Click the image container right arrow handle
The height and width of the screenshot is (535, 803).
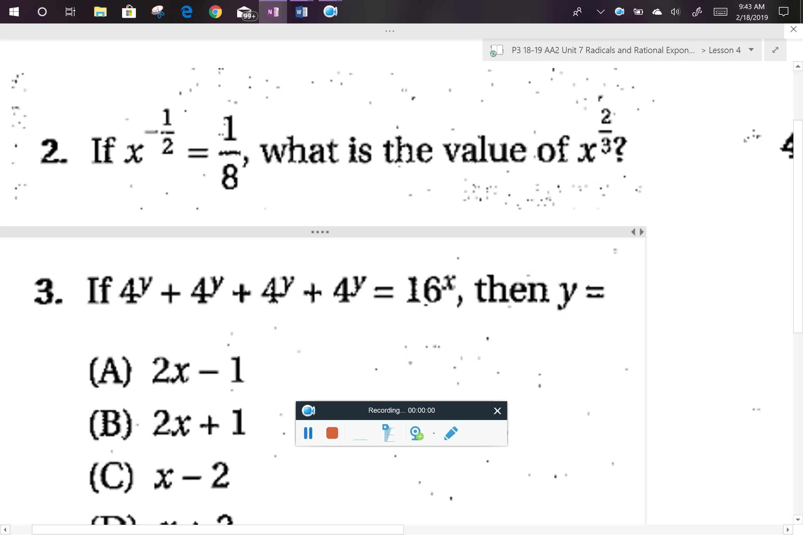point(642,232)
